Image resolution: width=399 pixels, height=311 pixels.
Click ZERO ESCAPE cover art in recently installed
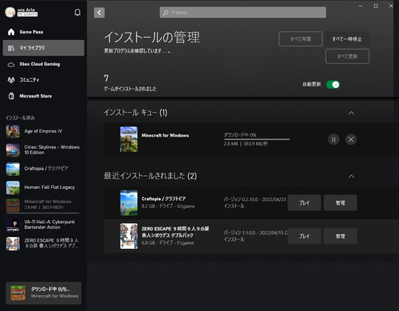(x=129, y=236)
